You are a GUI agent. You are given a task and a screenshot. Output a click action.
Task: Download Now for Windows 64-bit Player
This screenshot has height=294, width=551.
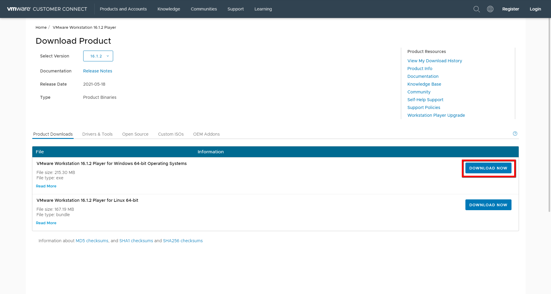[x=488, y=168]
